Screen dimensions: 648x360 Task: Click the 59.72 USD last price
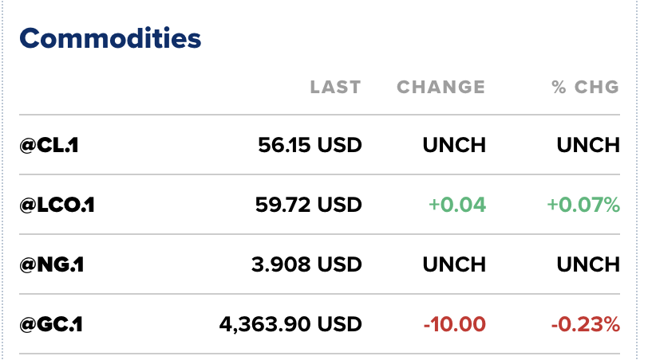309,205
